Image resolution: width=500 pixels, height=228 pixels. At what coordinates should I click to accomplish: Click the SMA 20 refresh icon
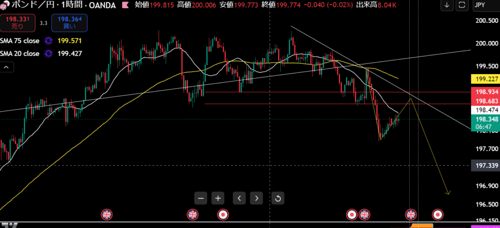pyautogui.click(x=48, y=54)
